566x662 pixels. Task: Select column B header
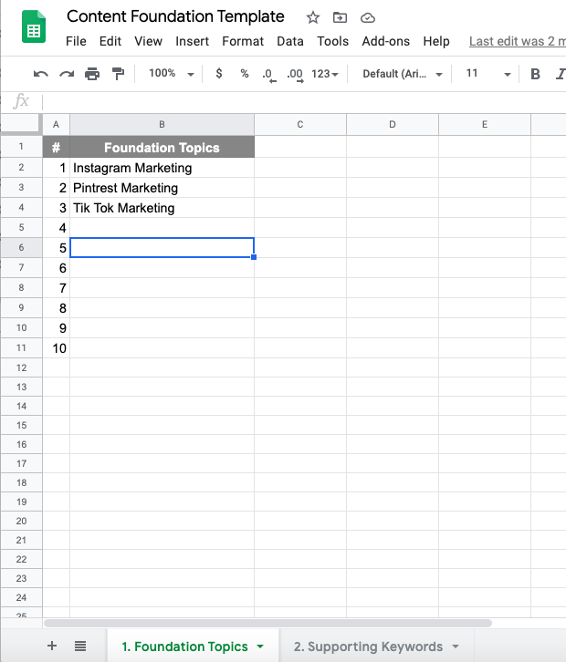162,125
